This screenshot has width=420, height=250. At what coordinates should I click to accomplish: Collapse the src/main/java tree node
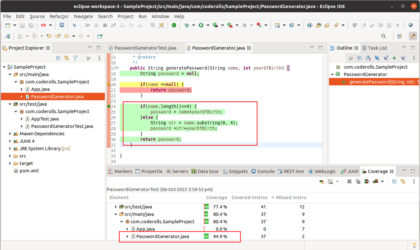10,74
